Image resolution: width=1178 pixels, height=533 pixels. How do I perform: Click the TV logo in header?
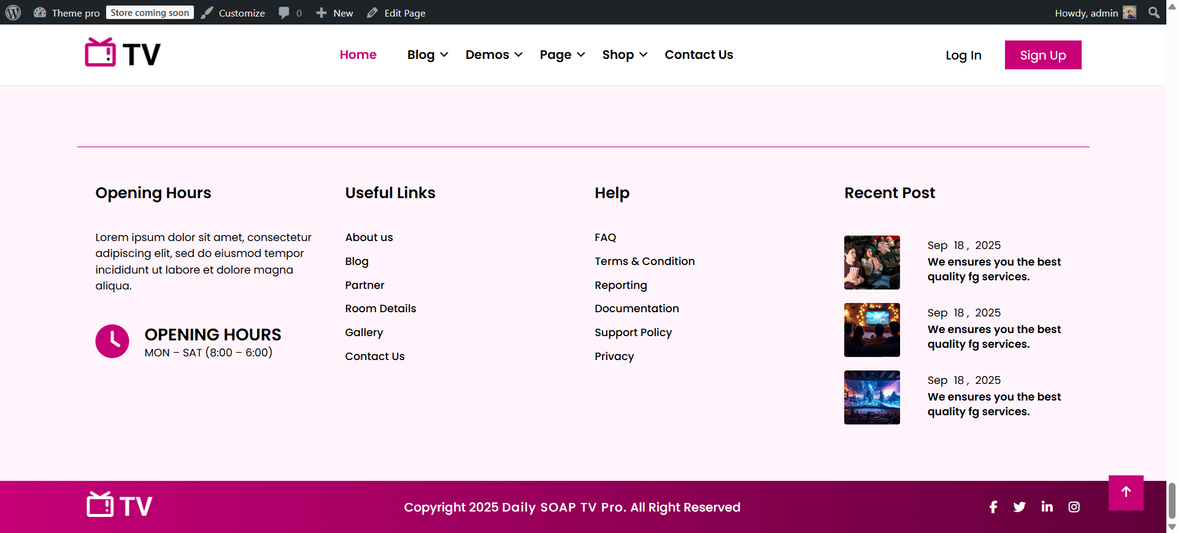(123, 53)
